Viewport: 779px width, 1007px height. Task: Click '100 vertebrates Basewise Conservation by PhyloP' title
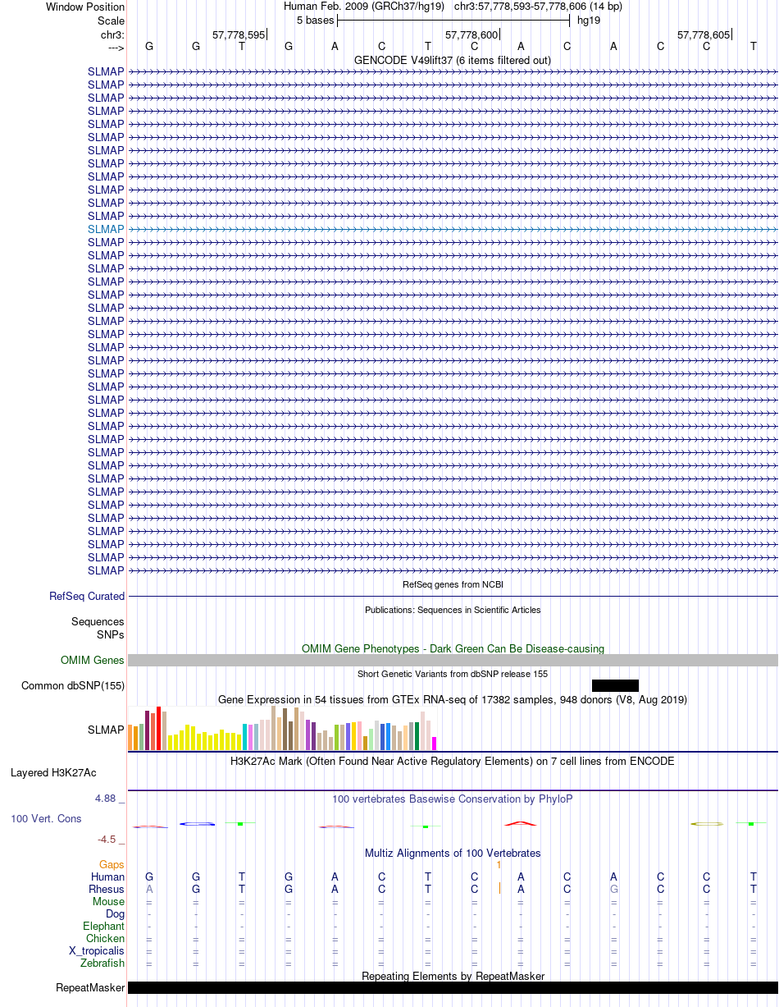point(453,799)
